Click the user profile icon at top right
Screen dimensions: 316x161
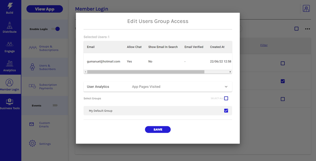[306, 9]
